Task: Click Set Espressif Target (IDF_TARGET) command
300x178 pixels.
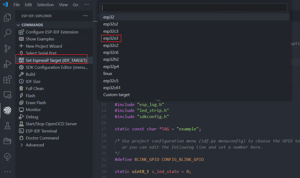Action: 56,60
